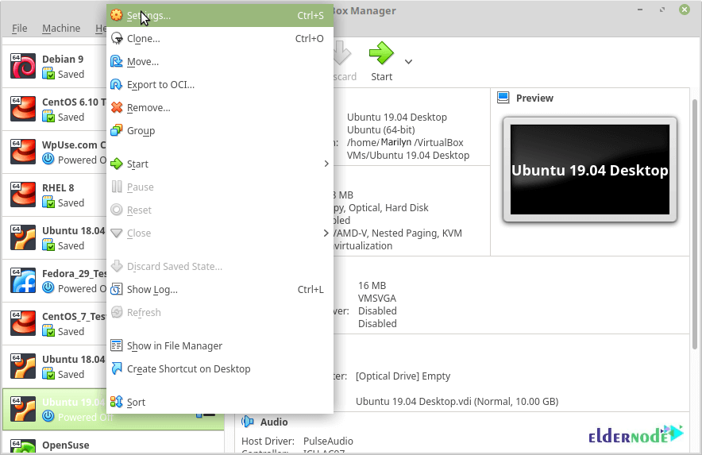Select the WpUse.com virtual machine

(x=55, y=152)
